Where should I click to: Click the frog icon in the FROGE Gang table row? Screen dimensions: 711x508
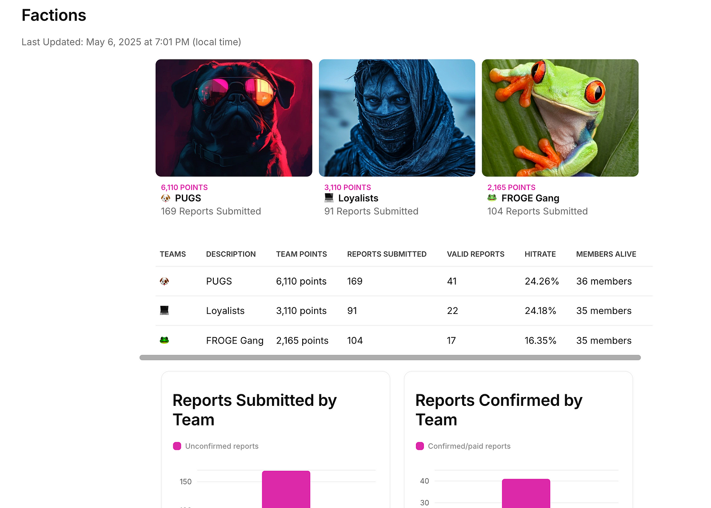164,340
